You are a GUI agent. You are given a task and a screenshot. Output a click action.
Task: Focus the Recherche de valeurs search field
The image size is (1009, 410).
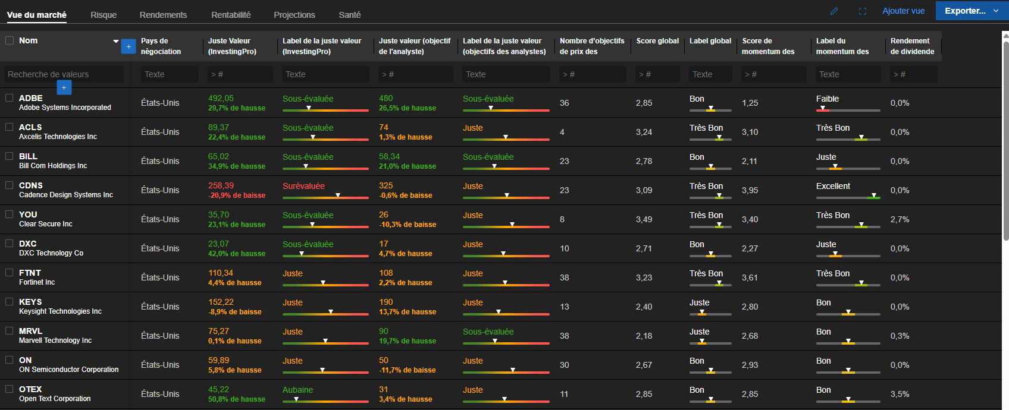click(x=64, y=74)
